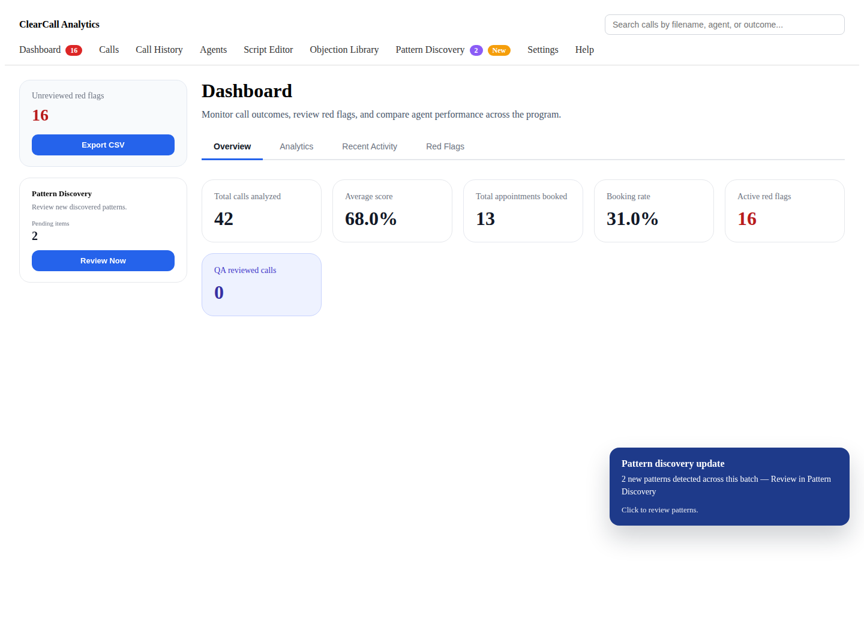864x639 pixels.
Task: Navigate to Agents
Action: point(213,50)
